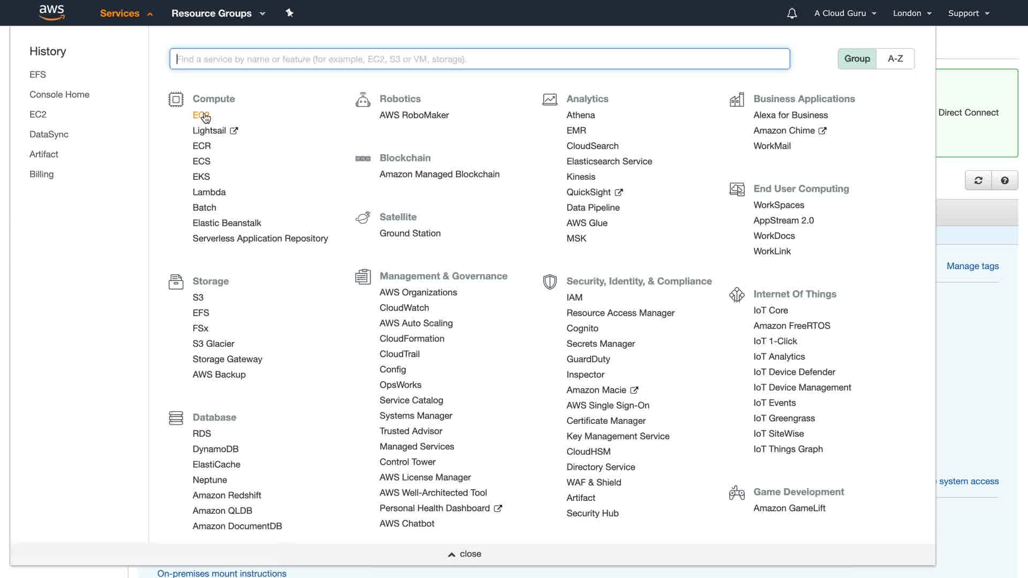Click the pin shortcuts icon
1028x578 pixels.
[290, 13]
